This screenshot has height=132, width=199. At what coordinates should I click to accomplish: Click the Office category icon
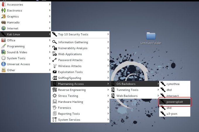(4, 40)
